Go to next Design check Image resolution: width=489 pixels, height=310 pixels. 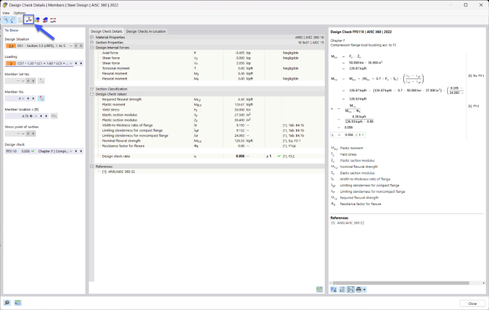point(81,151)
